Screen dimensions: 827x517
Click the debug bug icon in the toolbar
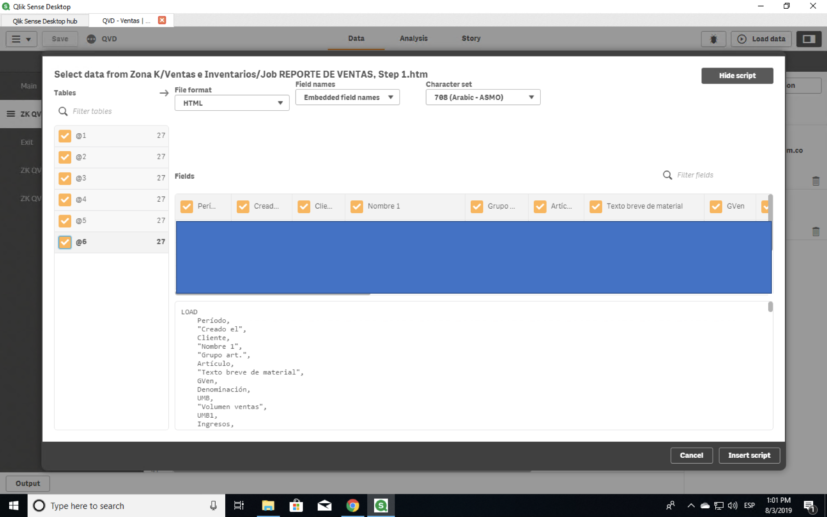click(x=714, y=39)
